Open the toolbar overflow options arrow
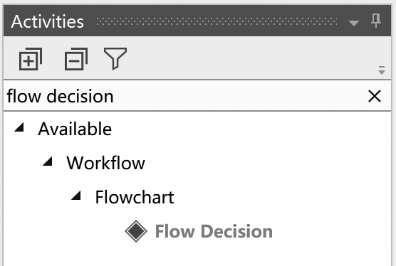The image size is (396, 266). [x=382, y=70]
